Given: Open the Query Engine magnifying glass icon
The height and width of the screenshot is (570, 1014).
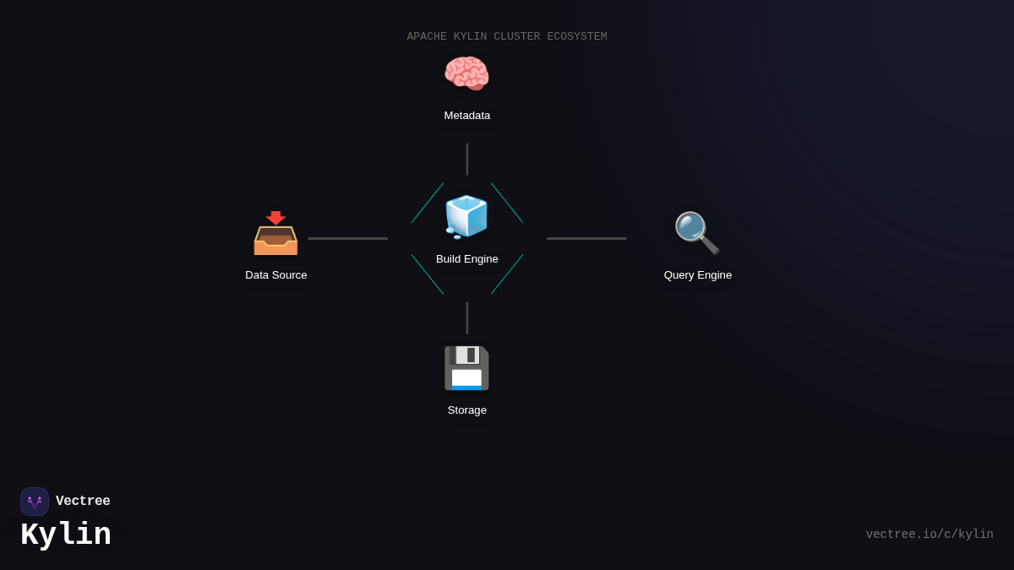Looking at the screenshot, I should [697, 233].
